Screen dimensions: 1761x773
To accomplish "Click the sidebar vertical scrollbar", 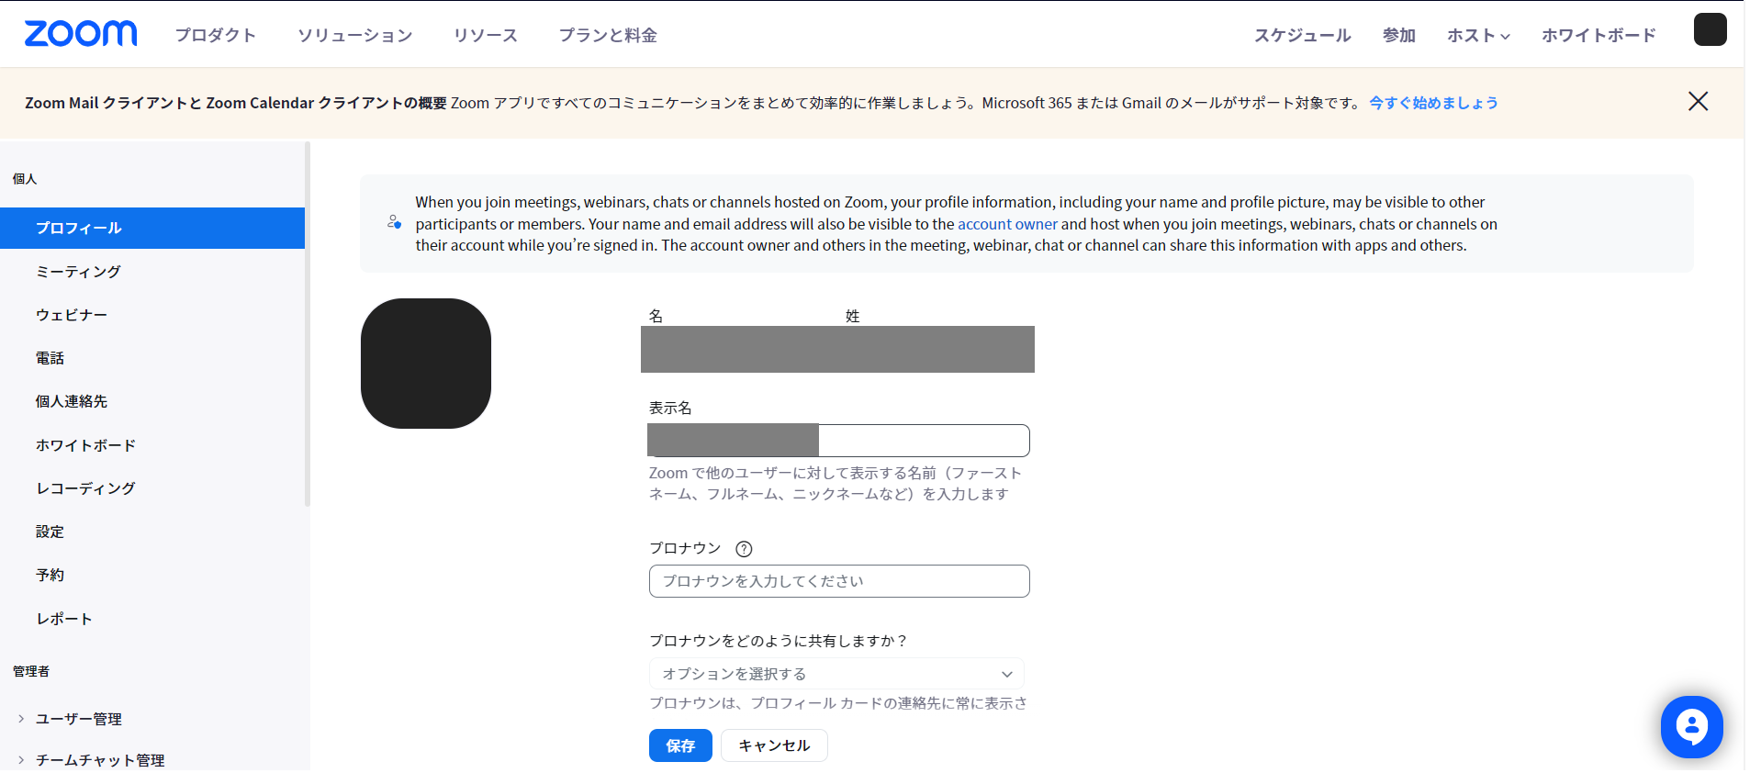I will (308, 323).
